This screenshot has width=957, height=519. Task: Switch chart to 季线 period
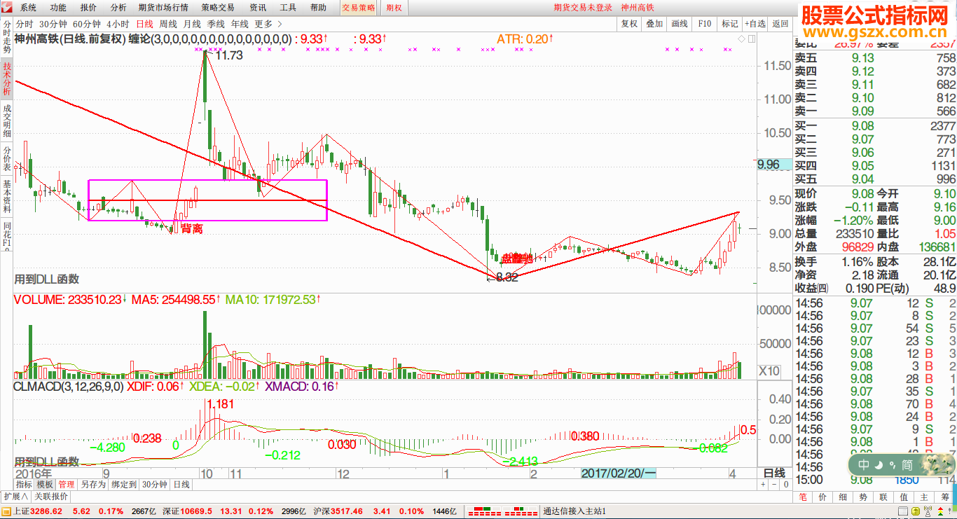pyautogui.click(x=216, y=24)
